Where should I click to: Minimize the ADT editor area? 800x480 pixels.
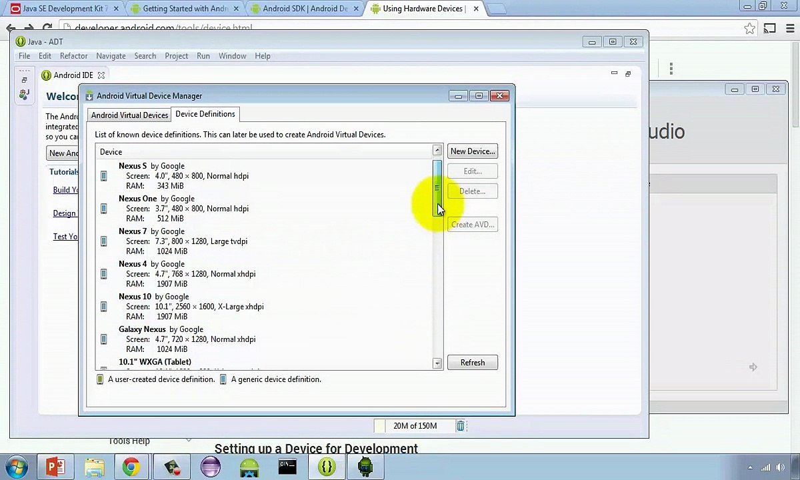tap(614, 73)
